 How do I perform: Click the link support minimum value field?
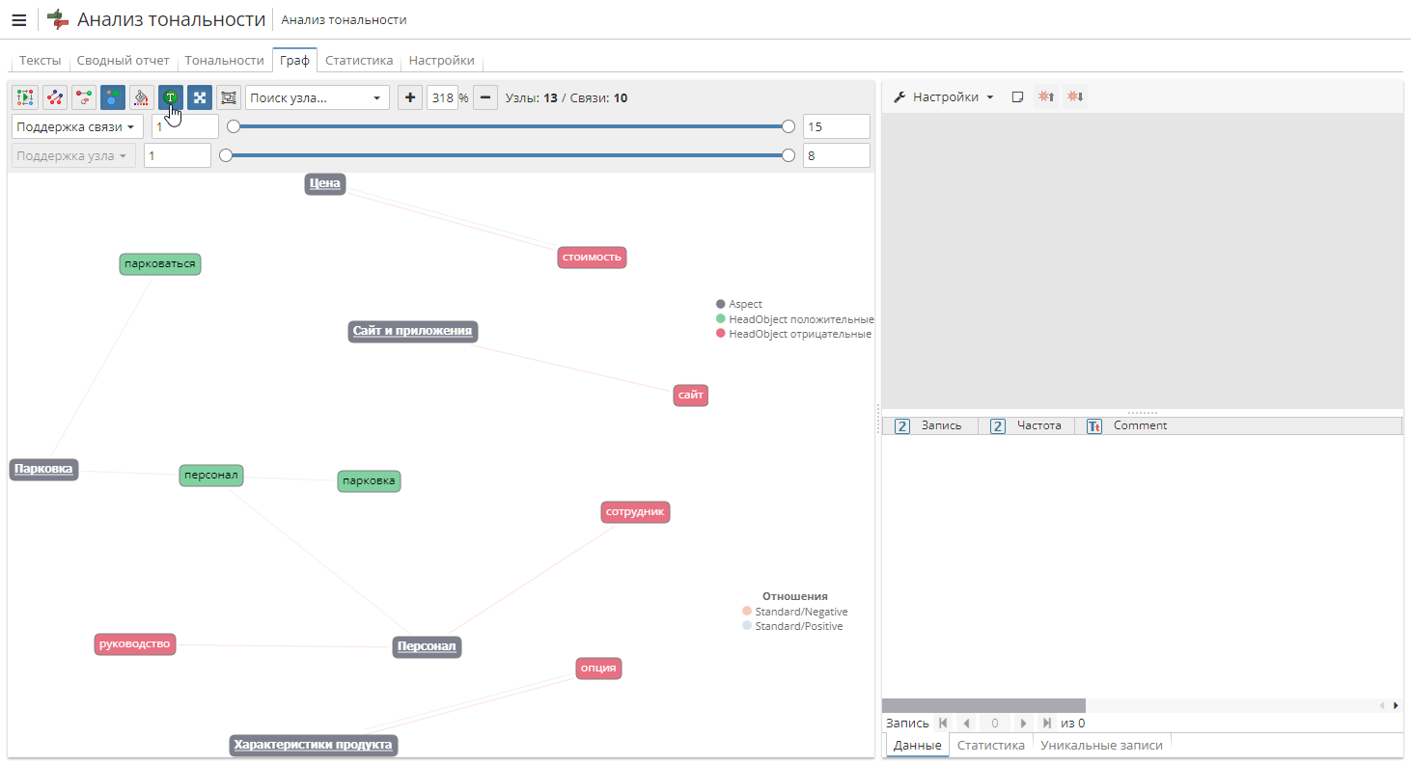click(185, 126)
